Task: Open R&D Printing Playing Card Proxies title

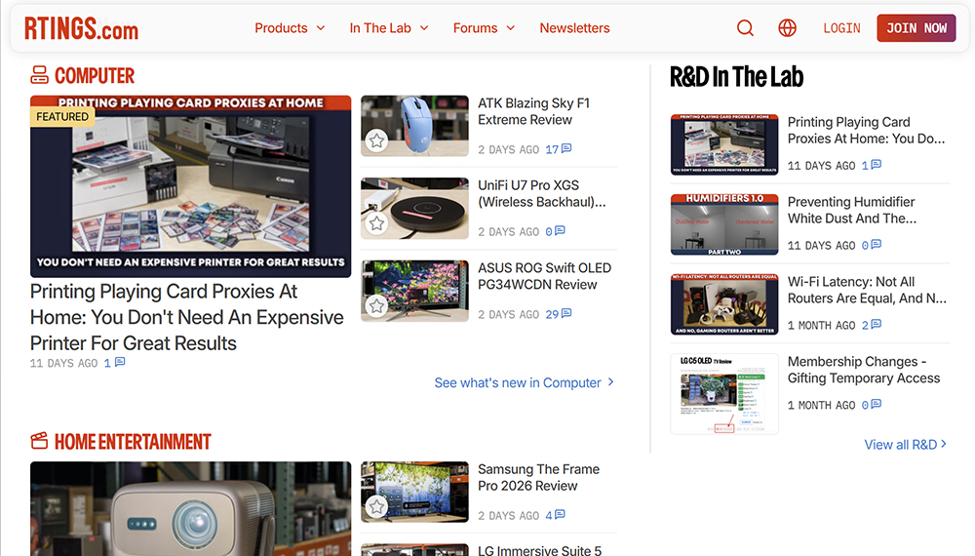Action: tap(866, 130)
